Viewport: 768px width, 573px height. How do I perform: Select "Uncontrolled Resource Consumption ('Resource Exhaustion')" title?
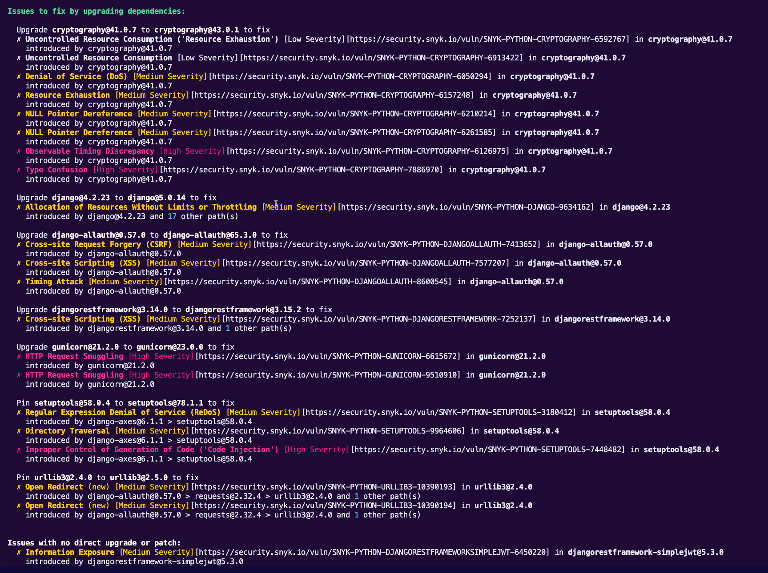pos(152,39)
